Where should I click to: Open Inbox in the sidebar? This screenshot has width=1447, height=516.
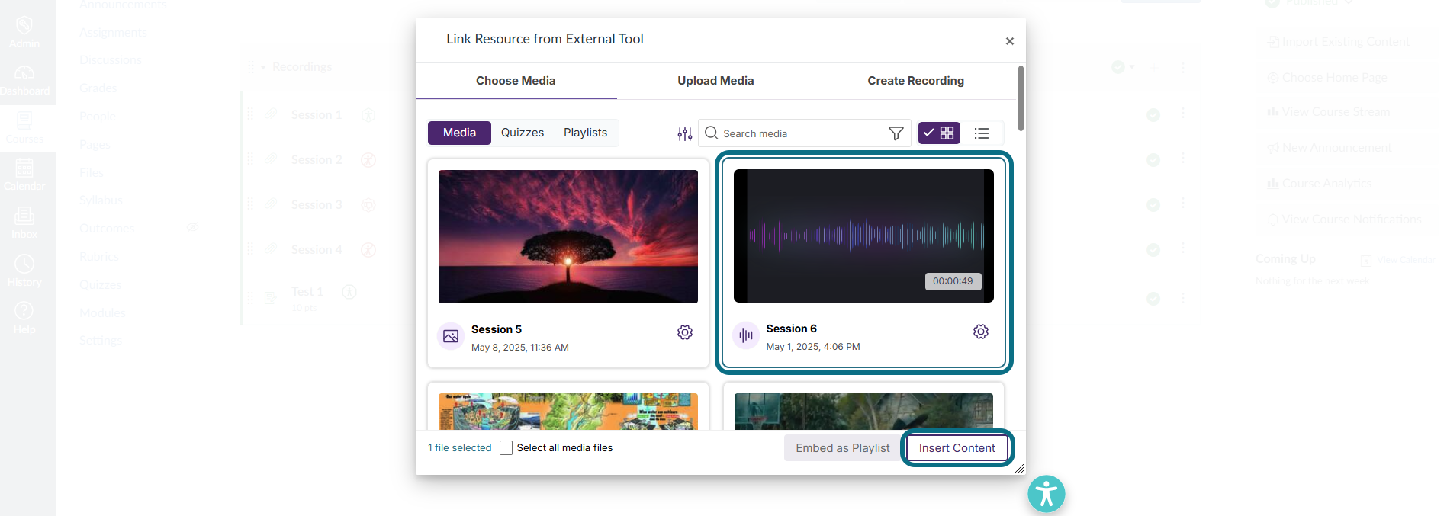(x=24, y=223)
